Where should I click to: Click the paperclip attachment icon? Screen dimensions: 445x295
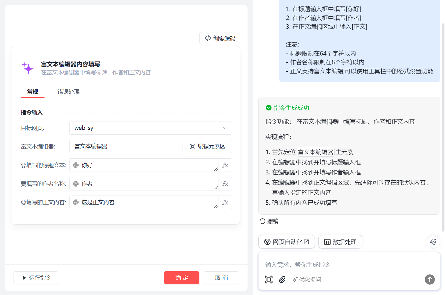(282, 280)
